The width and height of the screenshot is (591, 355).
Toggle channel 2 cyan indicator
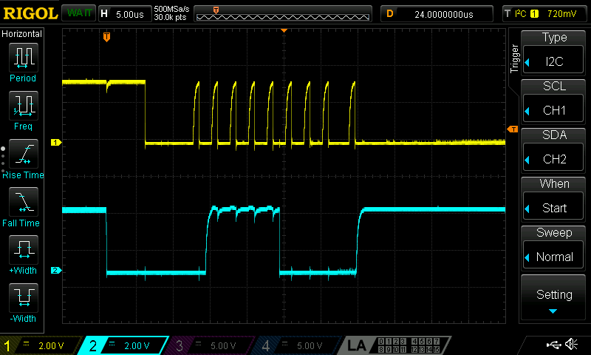[126, 345]
